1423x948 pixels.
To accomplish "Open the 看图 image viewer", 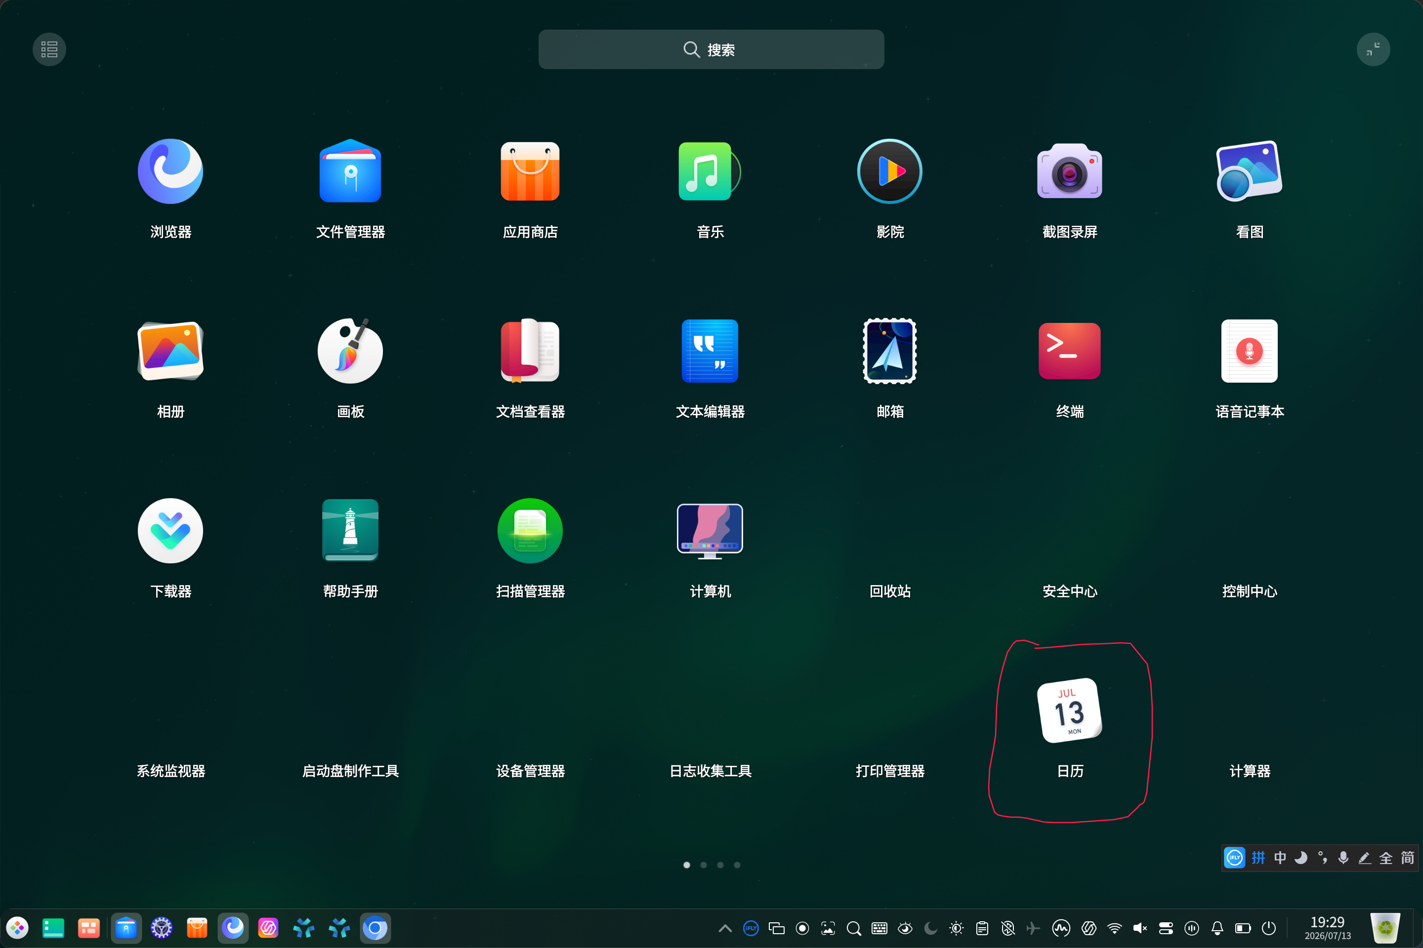I will pyautogui.click(x=1249, y=172).
